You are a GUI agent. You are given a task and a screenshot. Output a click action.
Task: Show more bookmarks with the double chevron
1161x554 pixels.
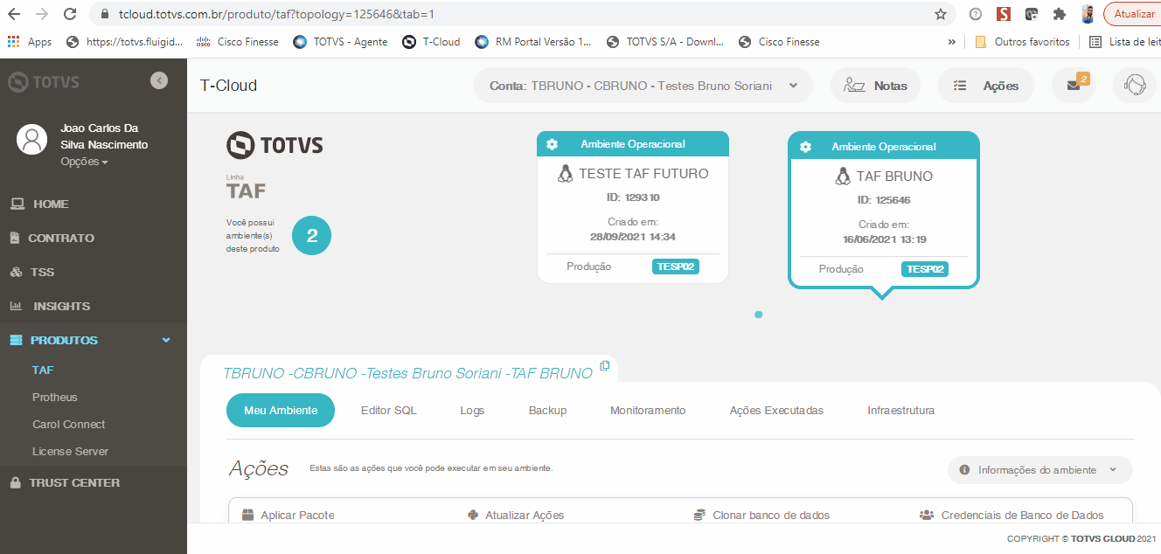click(951, 41)
